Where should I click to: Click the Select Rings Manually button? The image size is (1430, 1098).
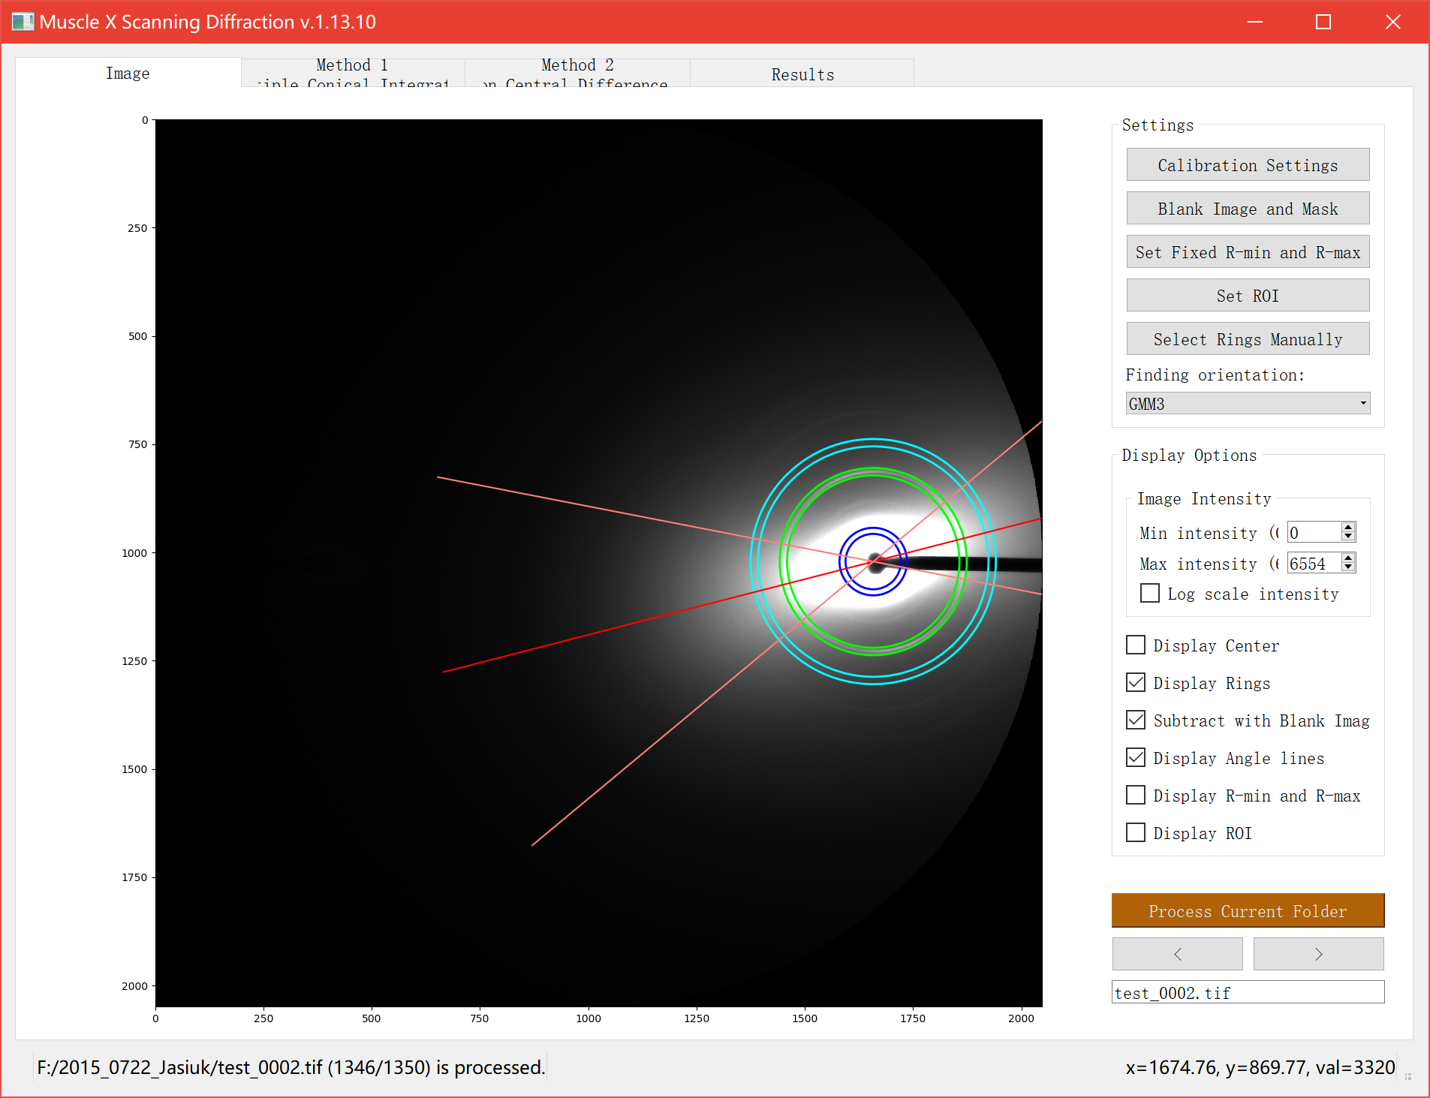pyautogui.click(x=1248, y=339)
